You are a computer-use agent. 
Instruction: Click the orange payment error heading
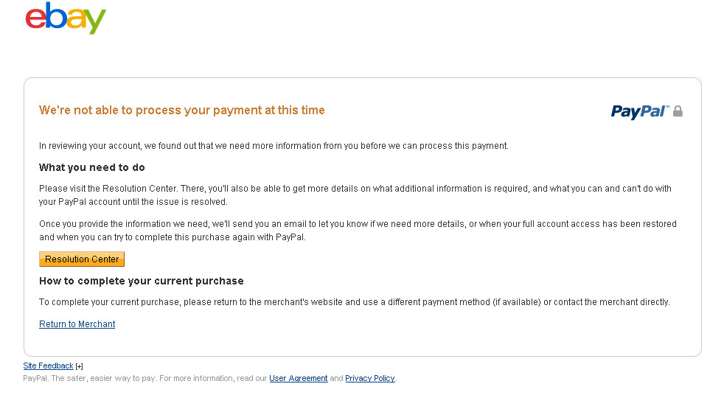(181, 111)
